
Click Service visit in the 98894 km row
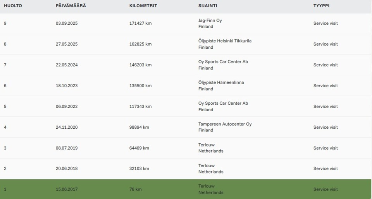tap(325, 127)
